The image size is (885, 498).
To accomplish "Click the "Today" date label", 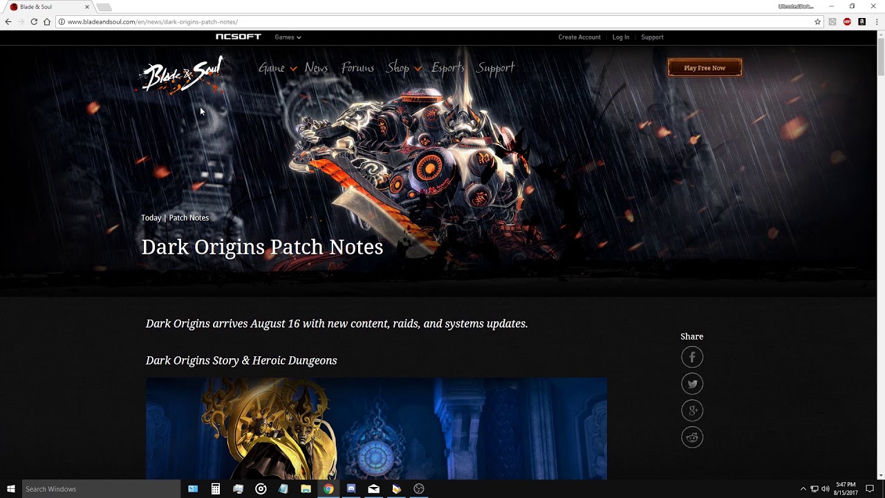I will 151,218.
